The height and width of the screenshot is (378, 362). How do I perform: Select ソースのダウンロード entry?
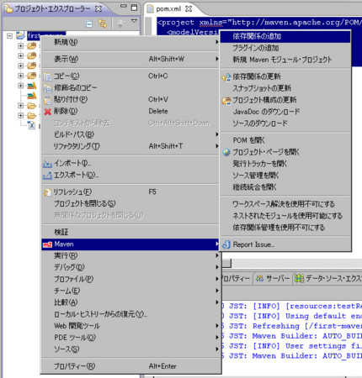(285, 123)
